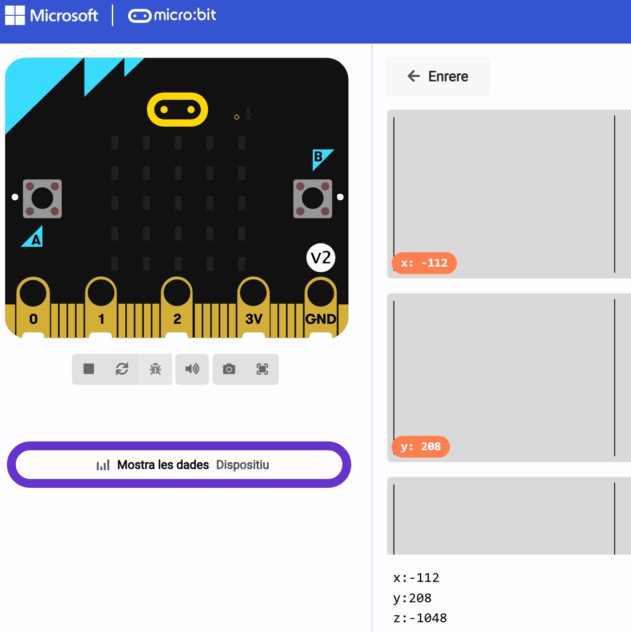Click pin 0 on the board
The image size is (631, 632).
33,294
